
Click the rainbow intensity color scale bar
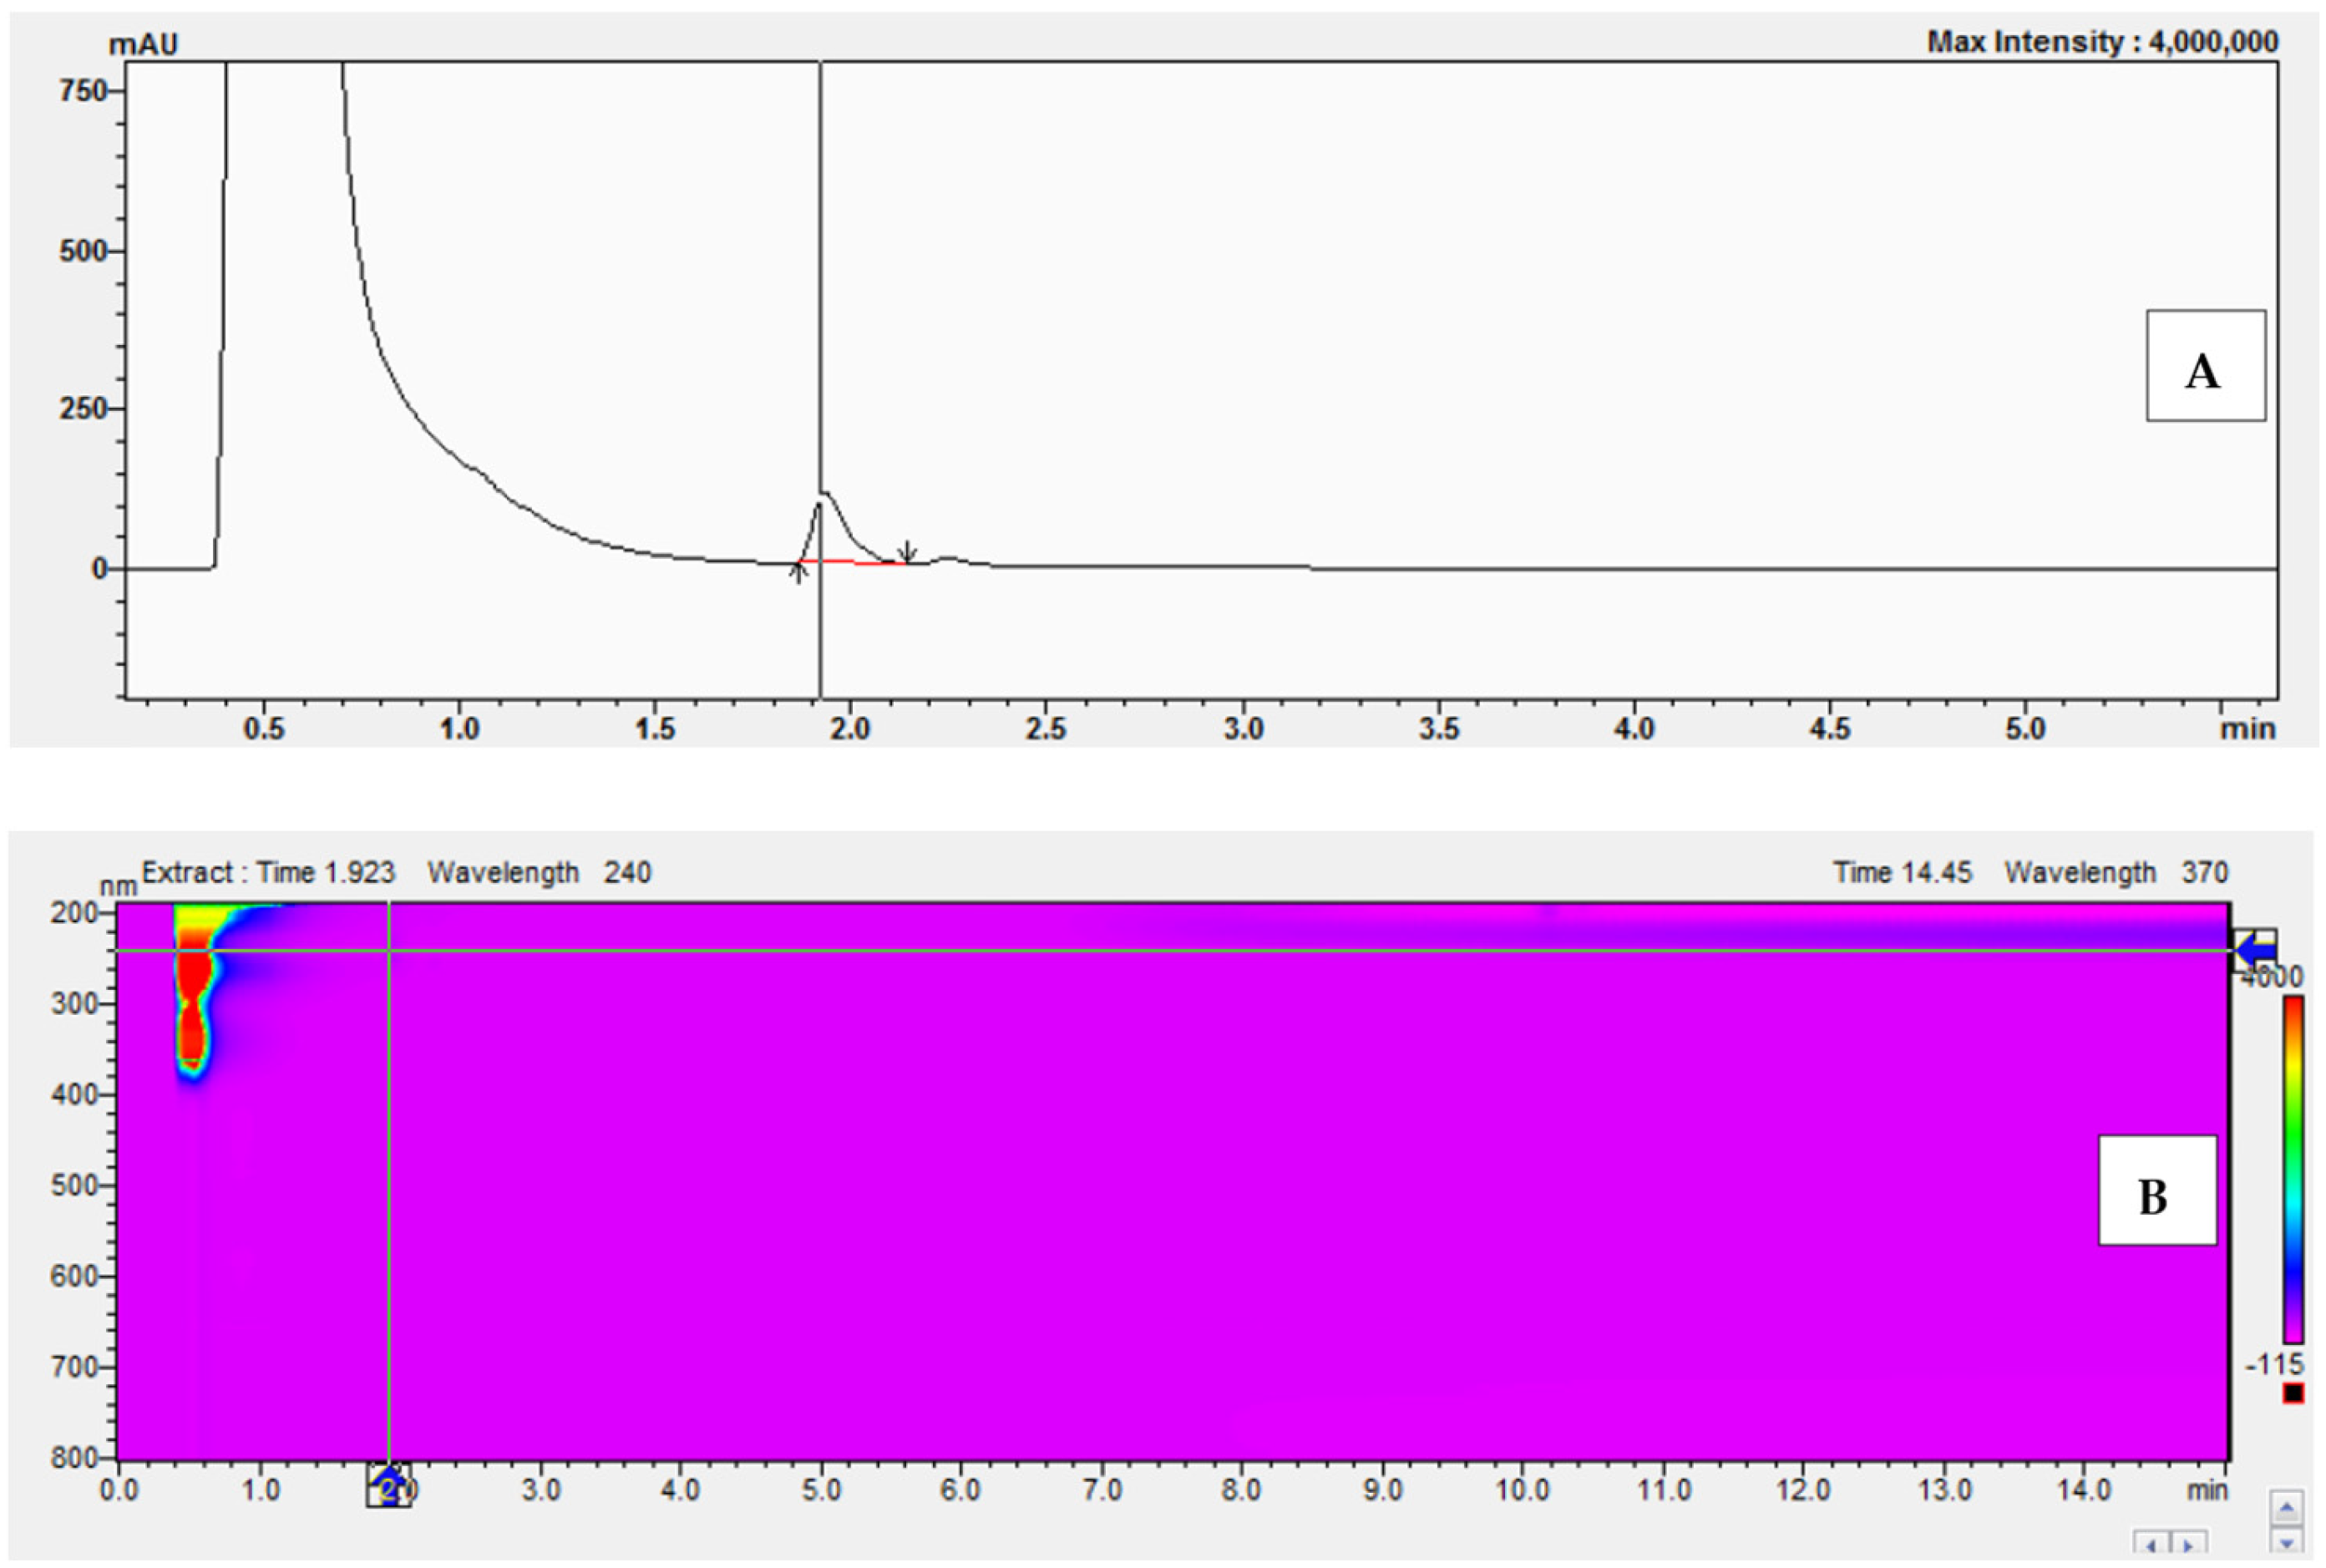click(x=2293, y=1169)
